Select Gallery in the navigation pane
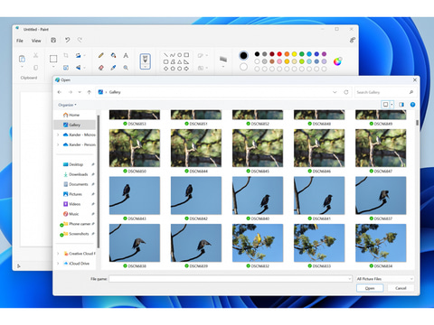 (x=75, y=125)
